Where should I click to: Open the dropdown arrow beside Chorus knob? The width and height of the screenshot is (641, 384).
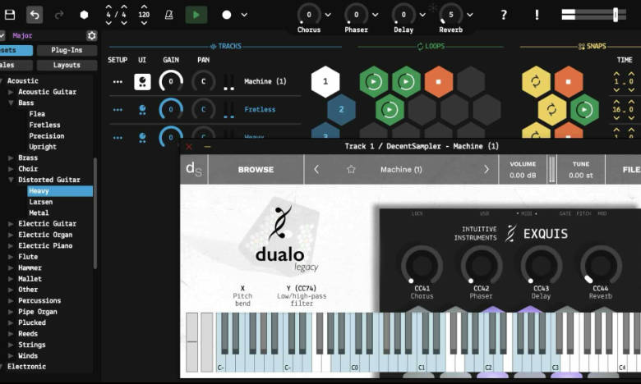pyautogui.click(x=328, y=15)
